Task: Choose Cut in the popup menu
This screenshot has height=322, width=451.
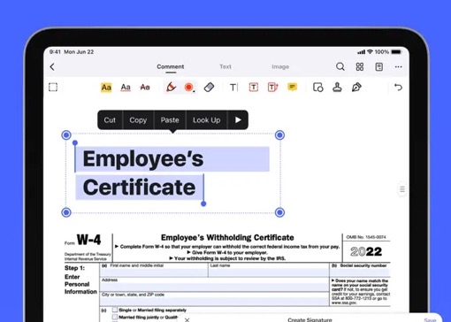Action: (110, 120)
